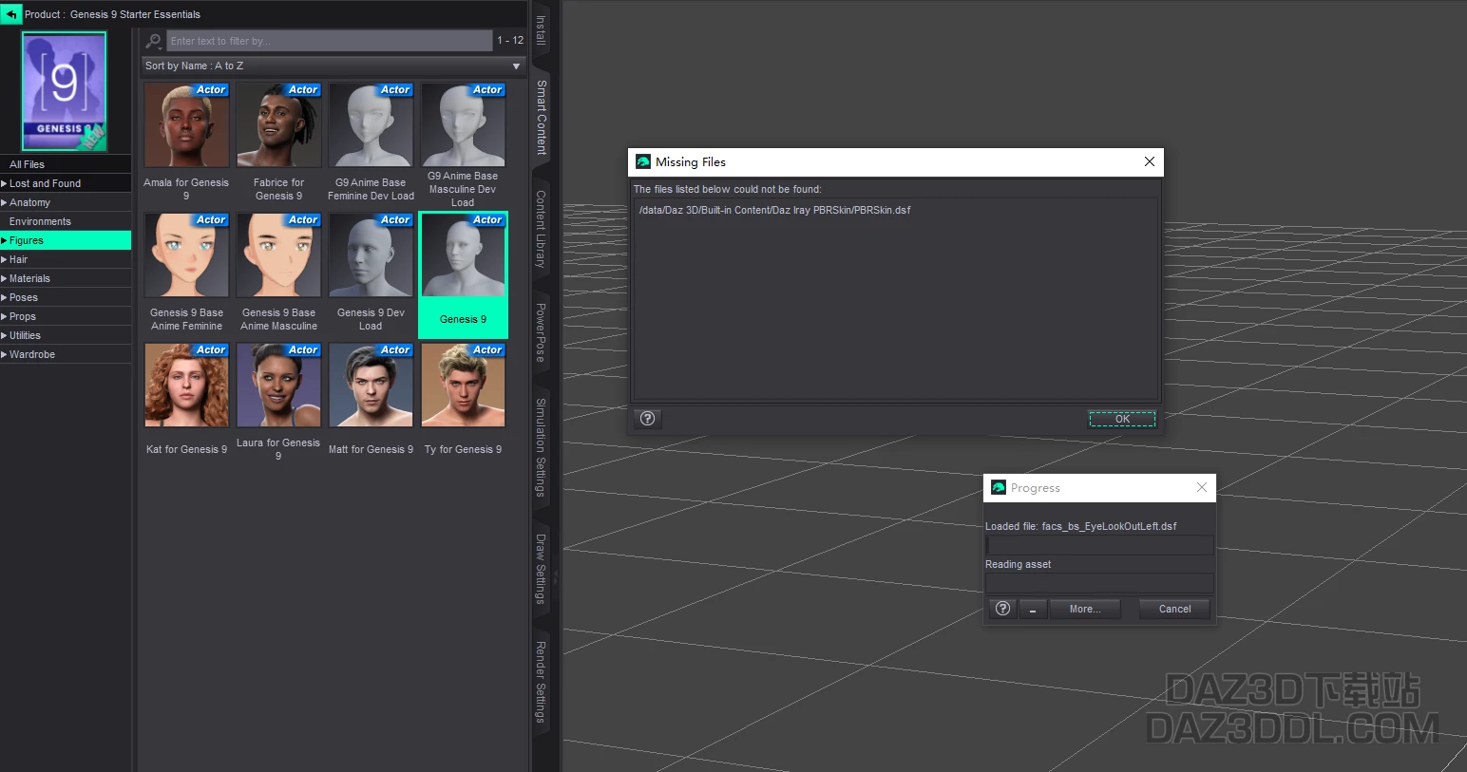The height and width of the screenshot is (772, 1467).
Task: Select G9 Anime Base Feminine Dev Load
Action: pos(371,125)
